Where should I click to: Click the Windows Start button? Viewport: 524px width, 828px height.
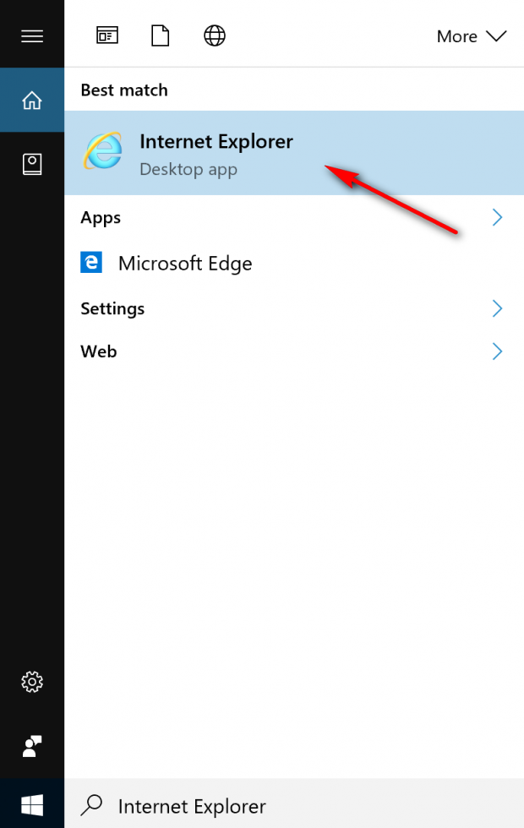(32, 805)
